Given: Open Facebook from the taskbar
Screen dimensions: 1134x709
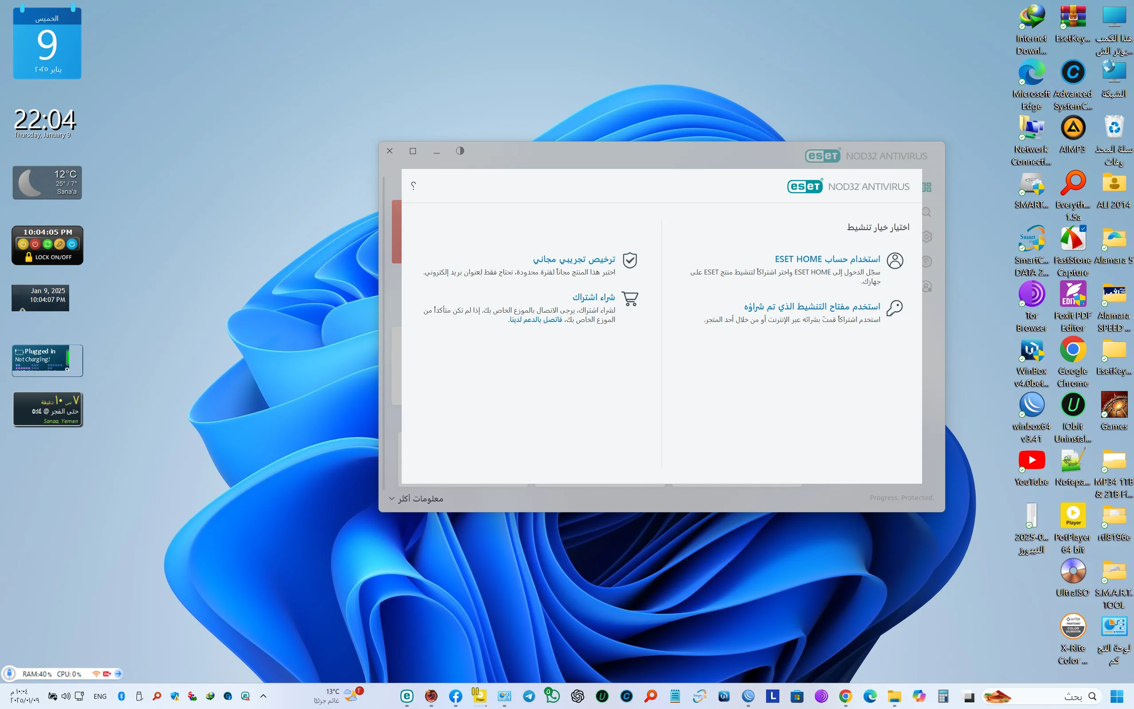Looking at the screenshot, I should click(455, 696).
